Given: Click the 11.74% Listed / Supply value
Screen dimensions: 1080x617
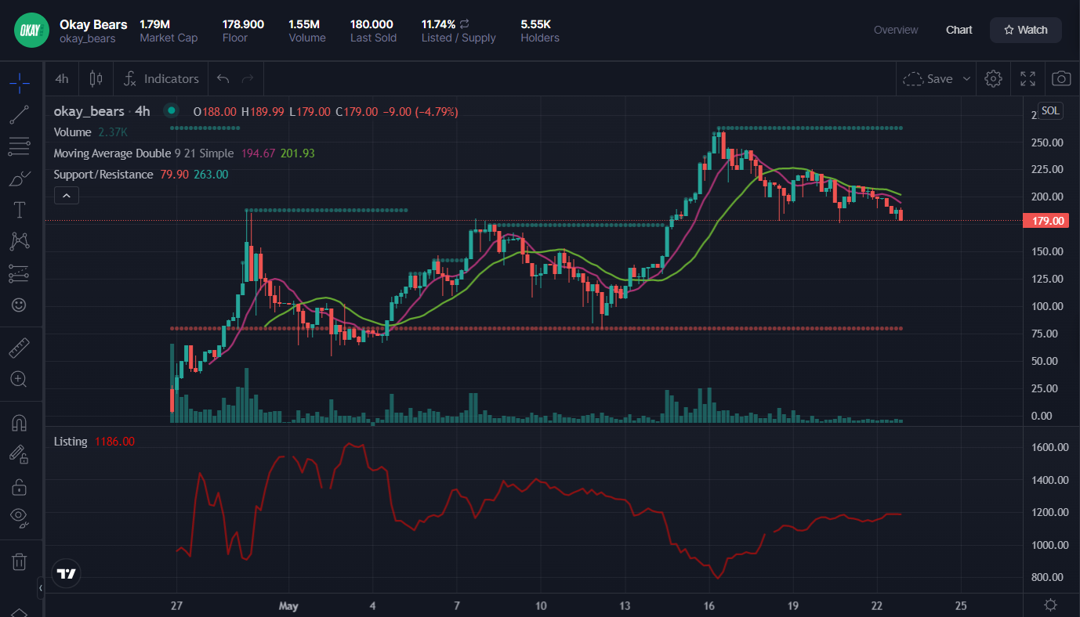Looking at the screenshot, I should point(438,24).
